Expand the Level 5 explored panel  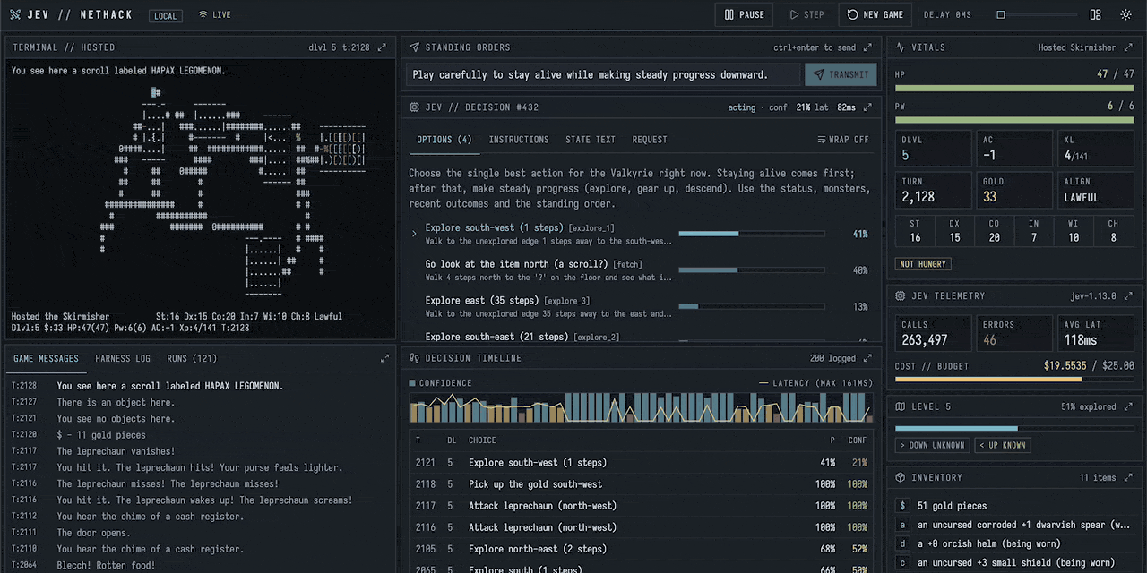(x=1128, y=406)
